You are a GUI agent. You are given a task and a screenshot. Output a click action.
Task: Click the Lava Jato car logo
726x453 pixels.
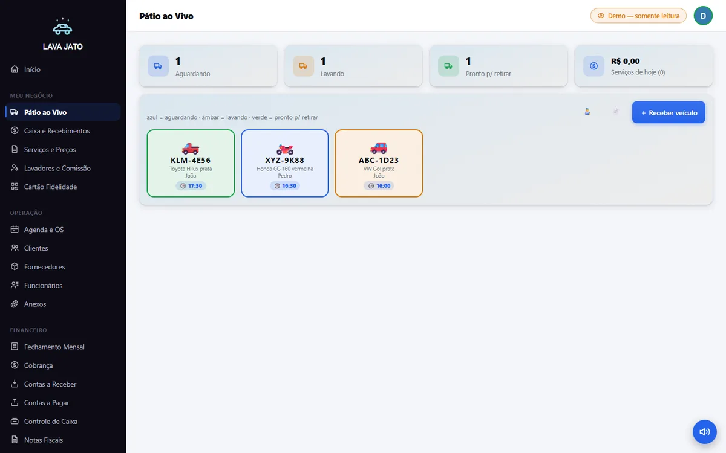click(x=62, y=27)
